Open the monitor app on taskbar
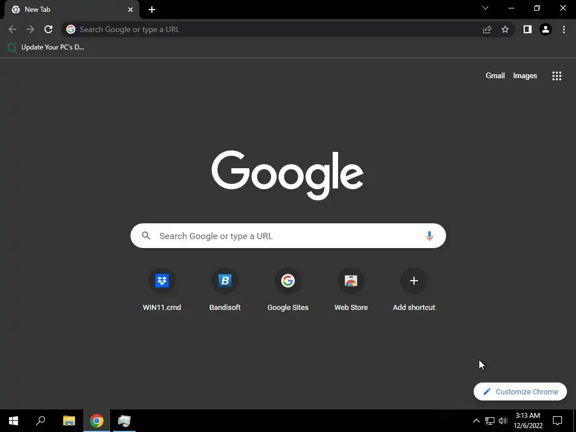The height and width of the screenshot is (432, 576). [124, 421]
